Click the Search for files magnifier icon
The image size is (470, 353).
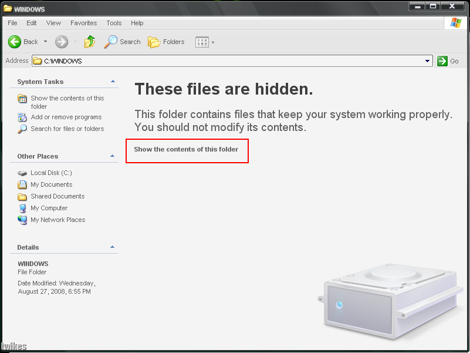pyautogui.click(x=22, y=129)
